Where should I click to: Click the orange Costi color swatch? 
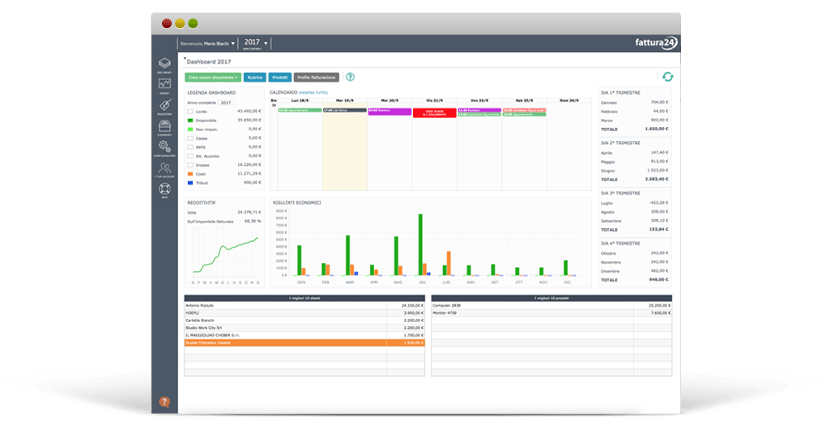tap(190, 174)
